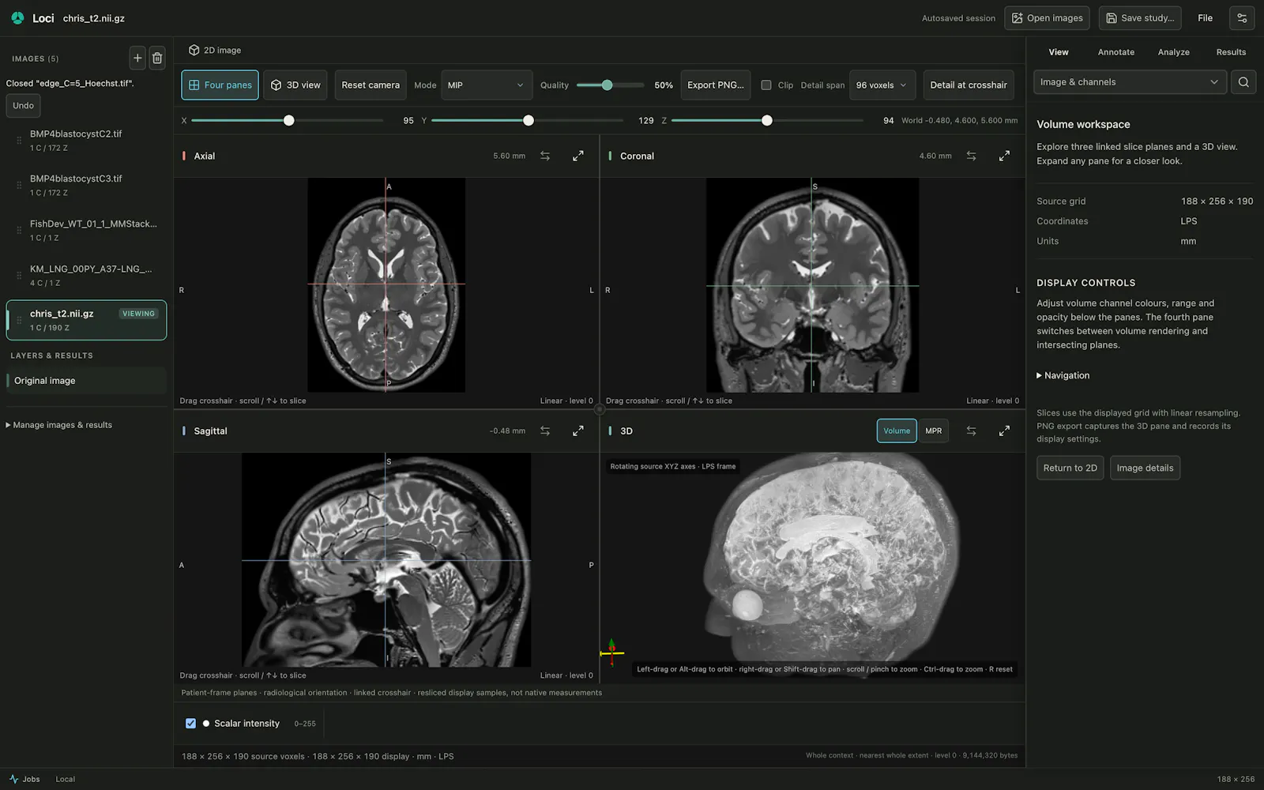The width and height of the screenshot is (1264, 790).
Task: Click drag handle of BMP4blastocystC3.tif
Action: point(19,186)
